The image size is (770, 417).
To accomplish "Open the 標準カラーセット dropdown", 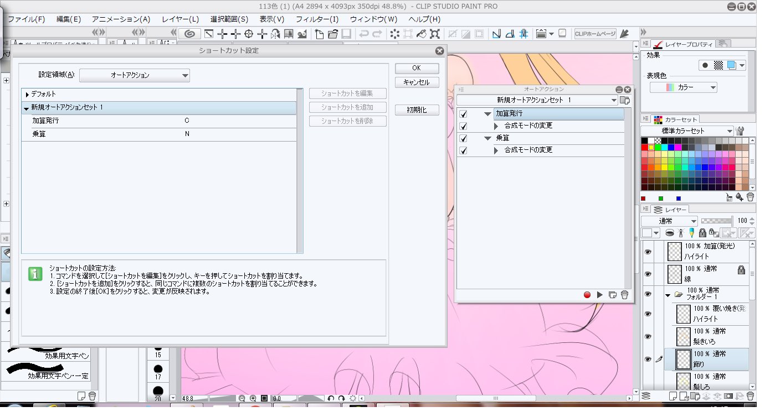I will tap(687, 131).
